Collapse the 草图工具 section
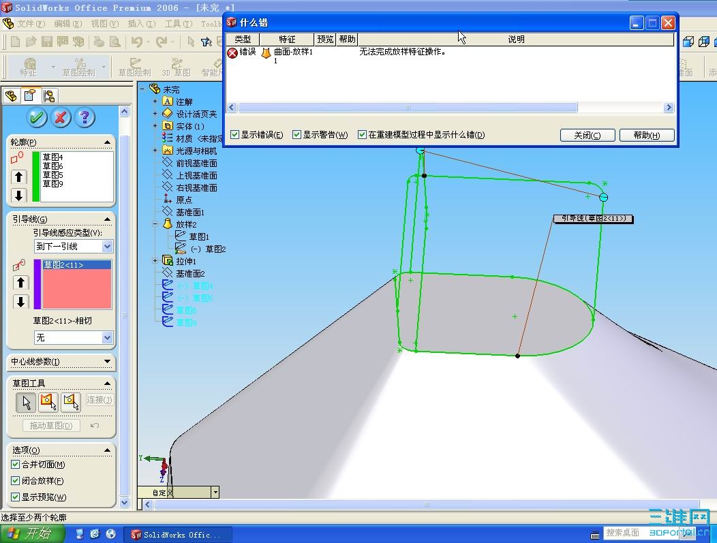Viewport: 717px width, 543px height. pyautogui.click(x=107, y=383)
